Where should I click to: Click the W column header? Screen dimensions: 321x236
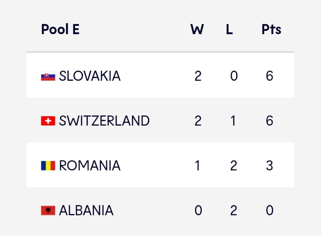tap(197, 29)
